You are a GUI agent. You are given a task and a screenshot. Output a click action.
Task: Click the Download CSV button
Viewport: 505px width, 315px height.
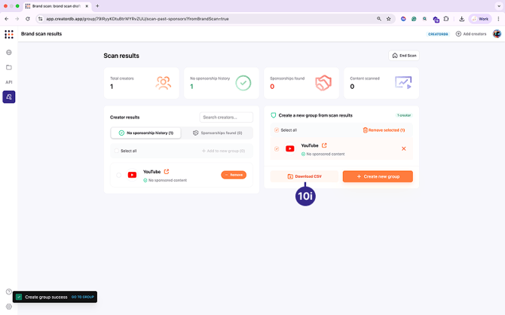(305, 176)
